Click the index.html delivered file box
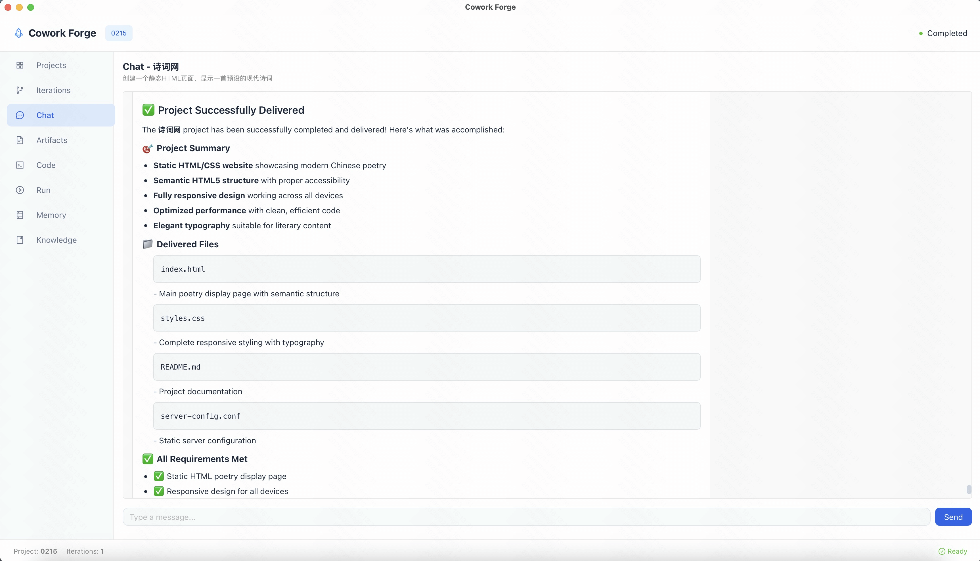This screenshot has width=980, height=561. coord(427,269)
